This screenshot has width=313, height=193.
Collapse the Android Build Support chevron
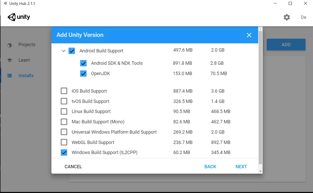click(64, 51)
